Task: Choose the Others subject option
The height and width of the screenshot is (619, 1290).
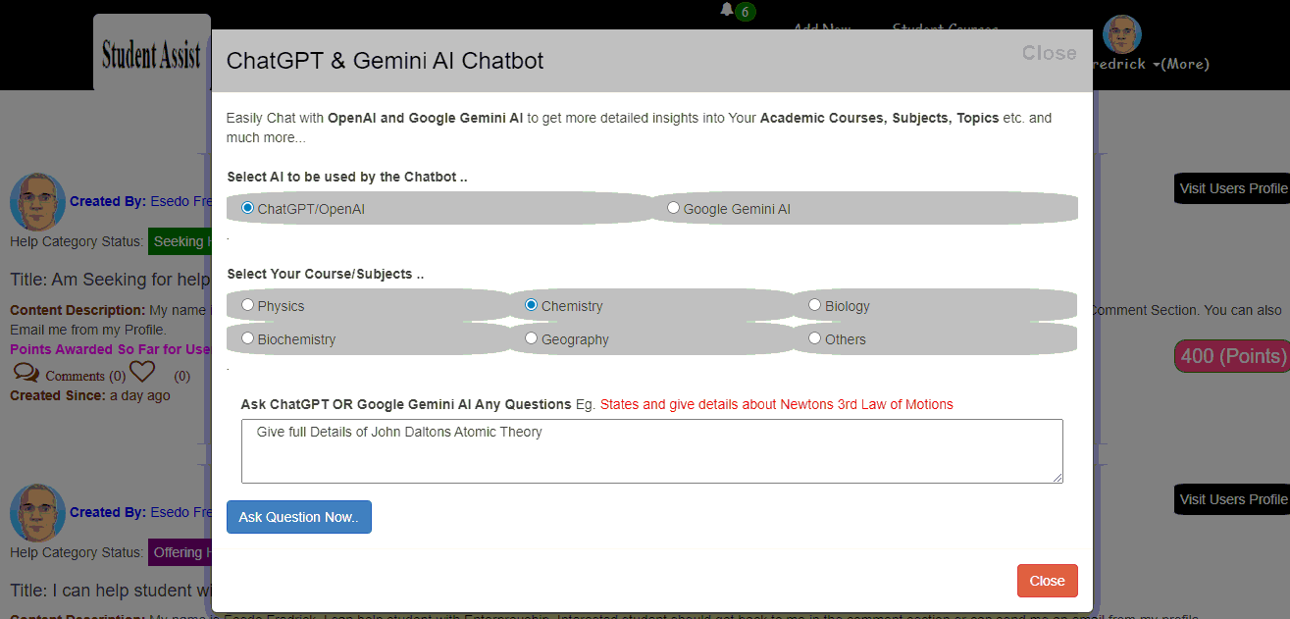Action: point(815,338)
